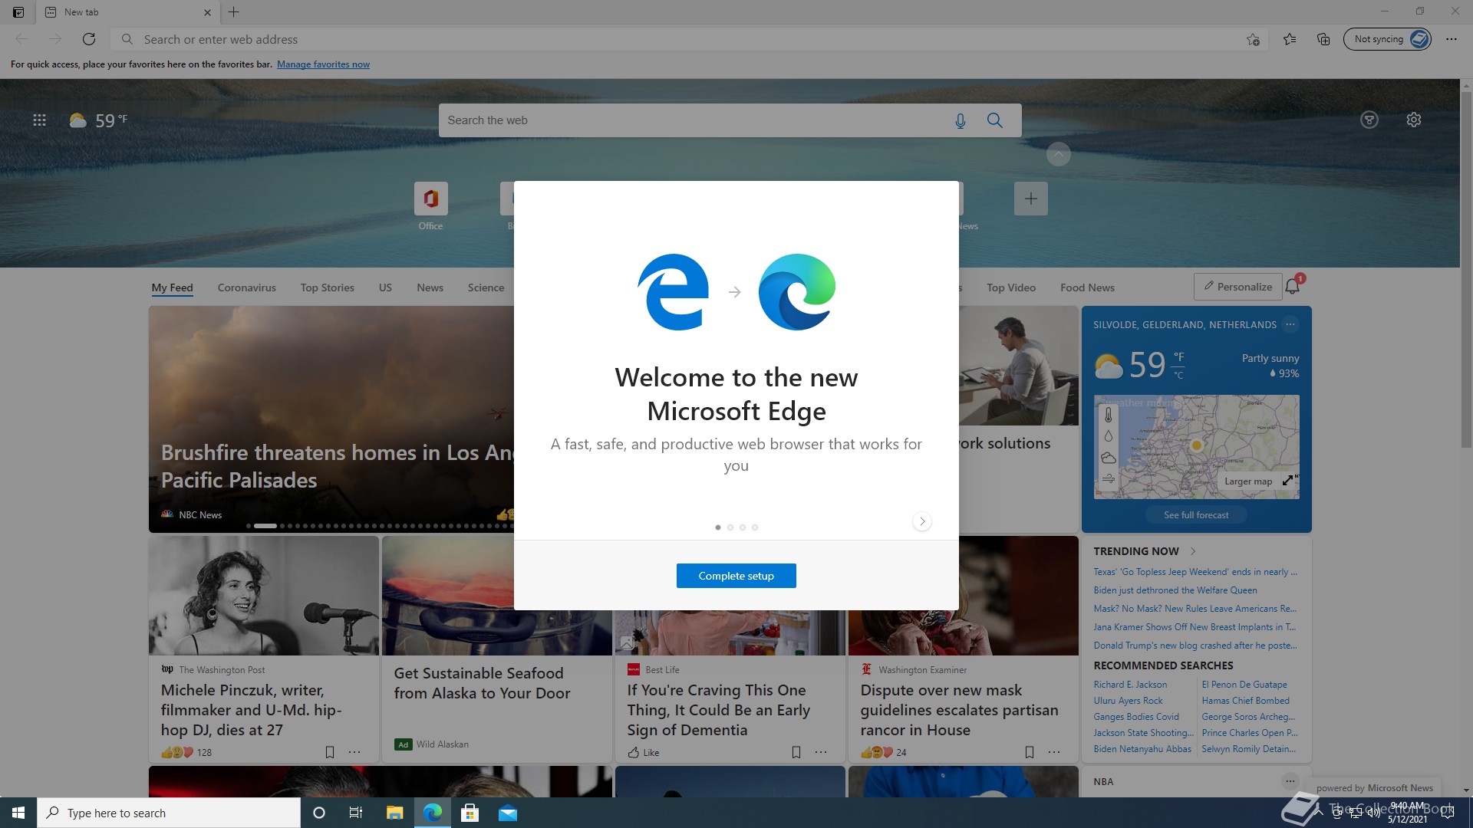The image size is (1473, 828).
Task: Open File Explorer from taskbar
Action: click(394, 813)
